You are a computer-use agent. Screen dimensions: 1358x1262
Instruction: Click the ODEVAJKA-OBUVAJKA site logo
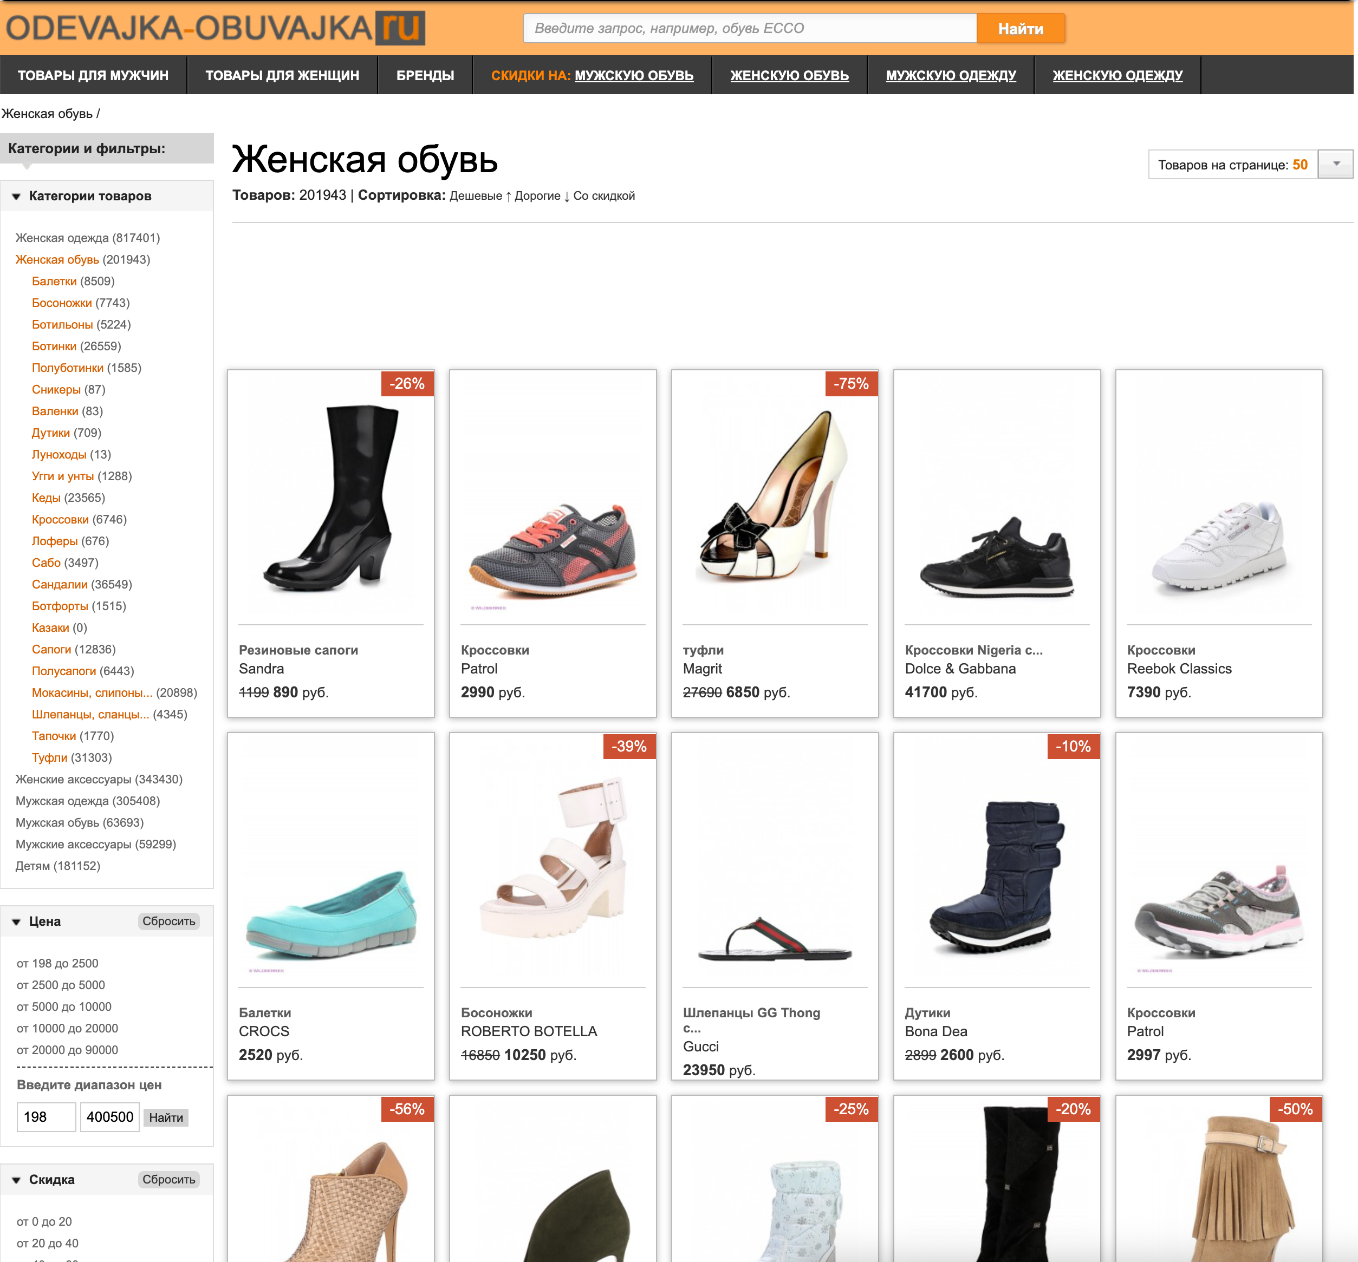[x=215, y=29]
